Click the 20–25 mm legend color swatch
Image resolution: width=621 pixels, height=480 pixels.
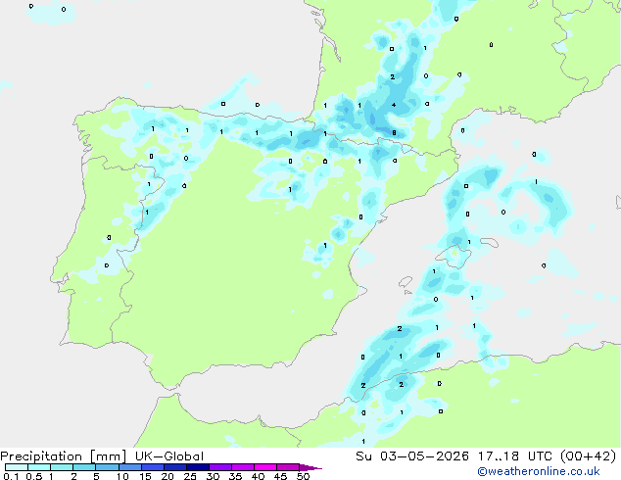174,467
